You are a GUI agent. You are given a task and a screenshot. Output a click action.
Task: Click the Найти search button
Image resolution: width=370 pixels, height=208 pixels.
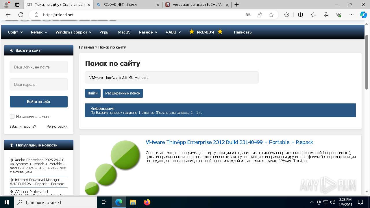[92, 93]
